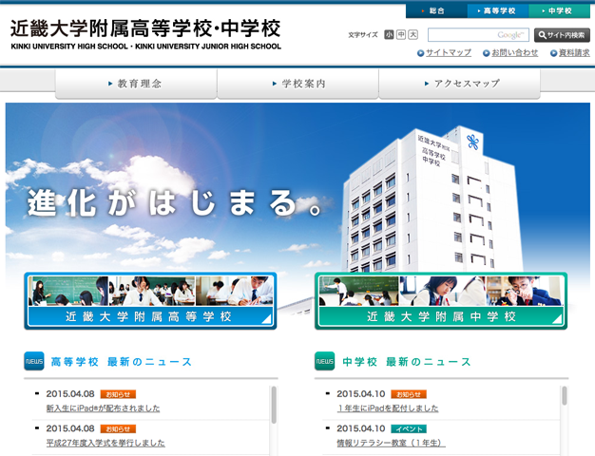This screenshot has width=595, height=456.
Task: Open the 学校案内 navigation menu
Action: 297,84
